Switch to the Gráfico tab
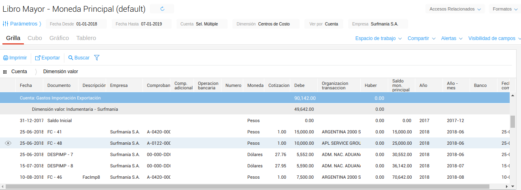The width and height of the screenshot is (521, 190). click(x=59, y=38)
